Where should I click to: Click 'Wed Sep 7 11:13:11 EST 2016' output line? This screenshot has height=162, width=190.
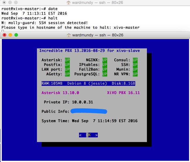pos(34,13)
